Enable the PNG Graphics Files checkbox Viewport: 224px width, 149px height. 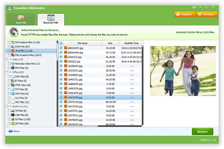pyautogui.click(x=9, y=55)
